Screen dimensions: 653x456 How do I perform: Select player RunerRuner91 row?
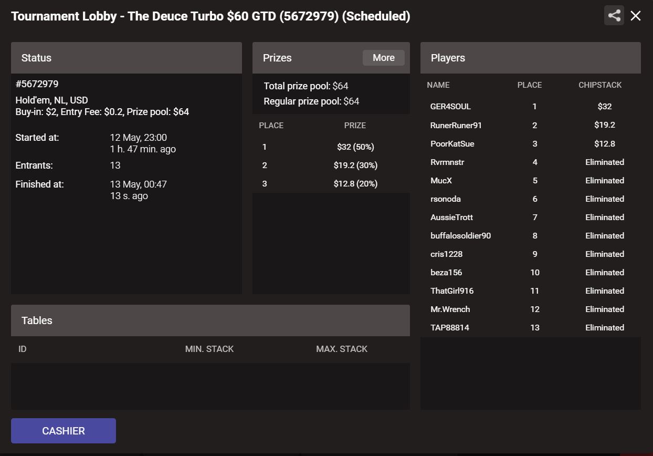tap(531, 125)
